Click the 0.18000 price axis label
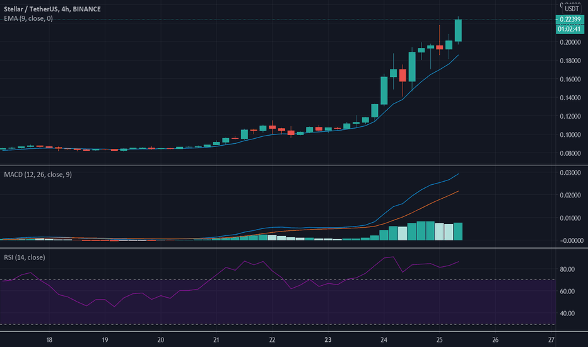Screen dimensions: 588x347 570,61
